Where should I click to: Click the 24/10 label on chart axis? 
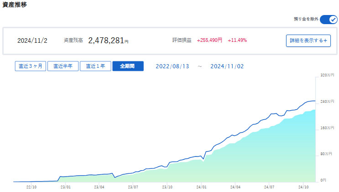pos(303,187)
